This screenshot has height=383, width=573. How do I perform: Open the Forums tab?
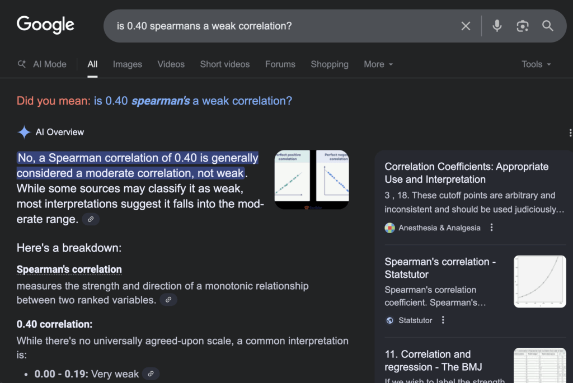pos(280,64)
